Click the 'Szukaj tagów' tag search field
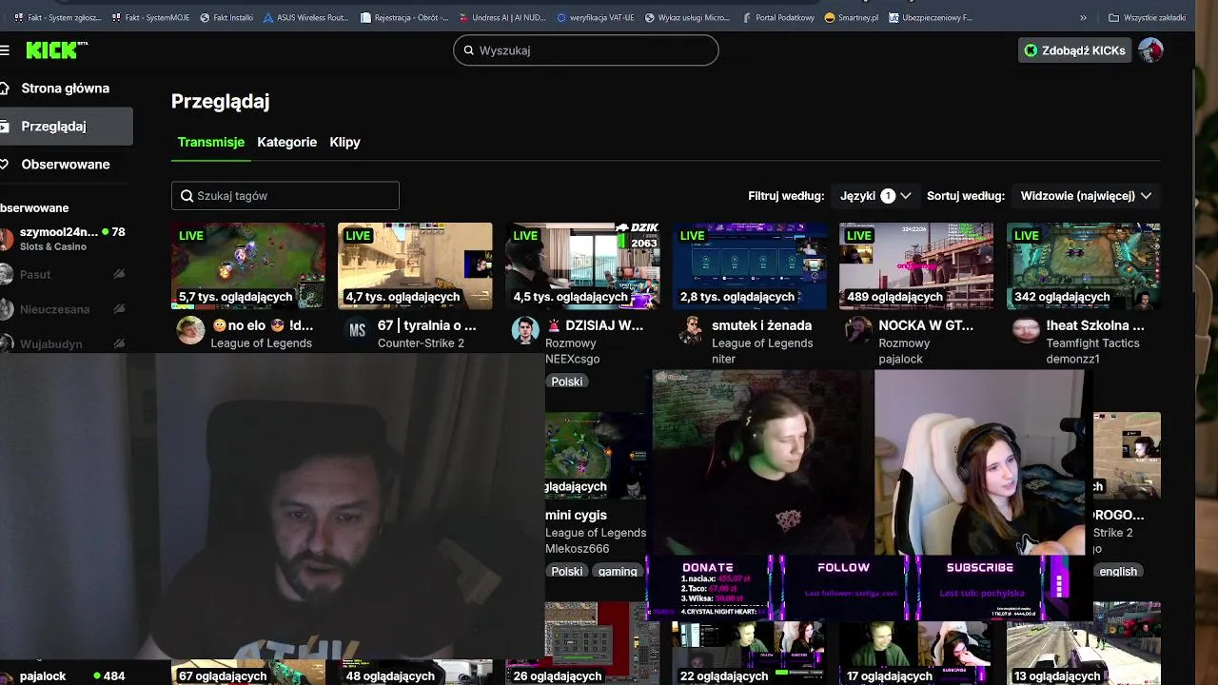The width and height of the screenshot is (1218, 685). 285,196
